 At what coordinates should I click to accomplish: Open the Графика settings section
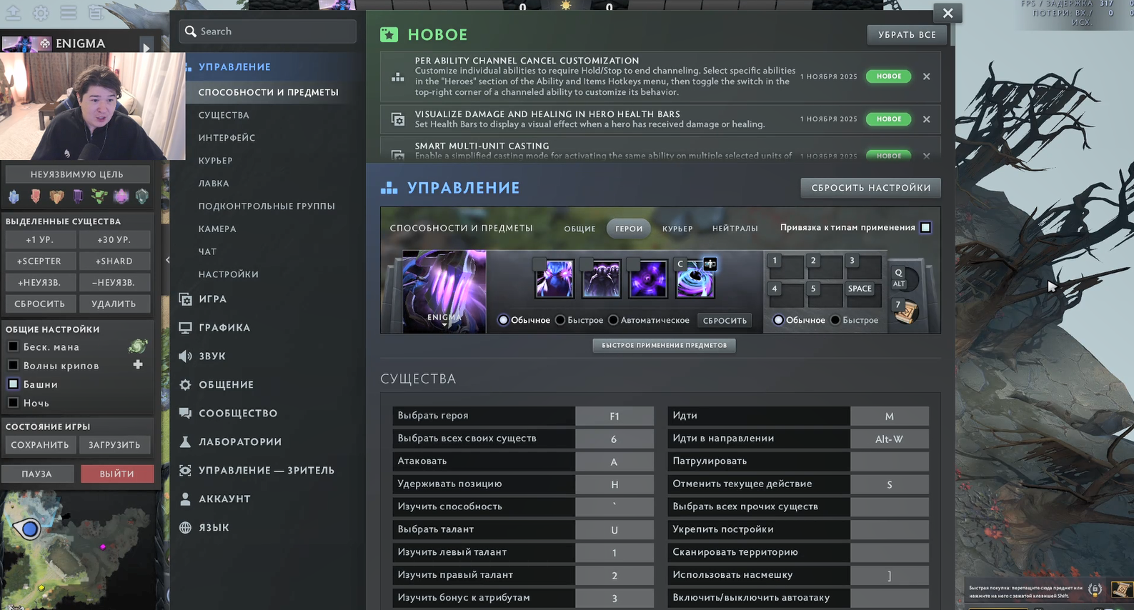(x=224, y=327)
